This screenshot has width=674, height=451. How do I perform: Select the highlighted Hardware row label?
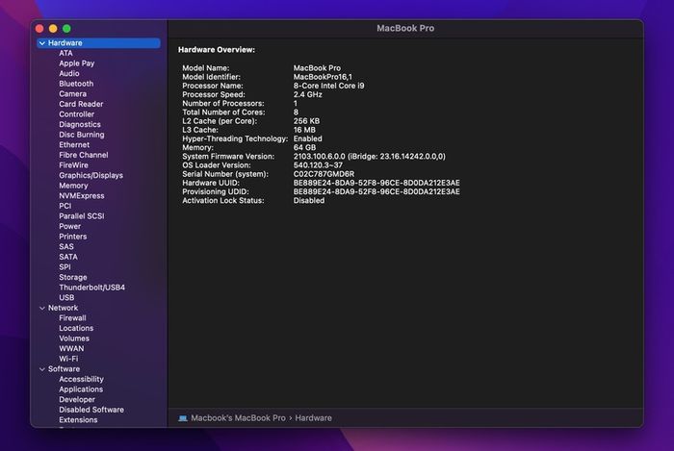[x=65, y=43]
